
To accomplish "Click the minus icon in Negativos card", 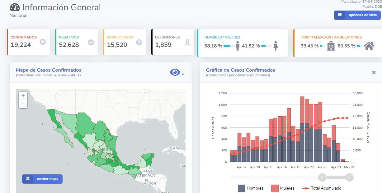I will [x=91, y=42].
